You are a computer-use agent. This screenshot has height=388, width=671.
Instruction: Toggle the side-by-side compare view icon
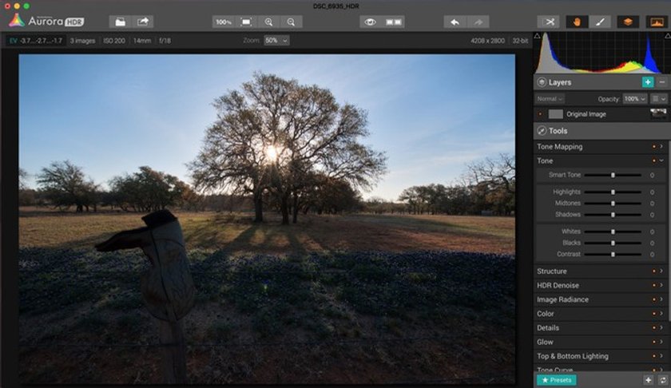click(394, 22)
